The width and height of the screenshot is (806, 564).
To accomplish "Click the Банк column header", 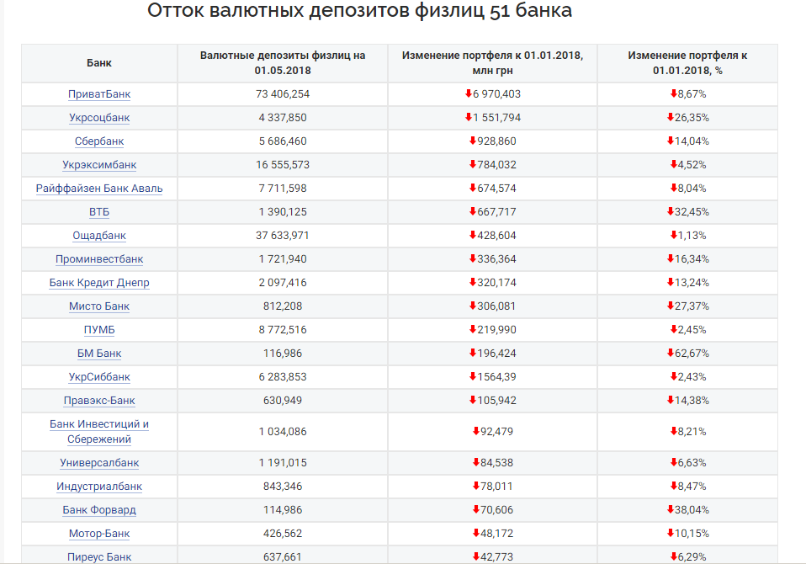I will pyautogui.click(x=99, y=63).
